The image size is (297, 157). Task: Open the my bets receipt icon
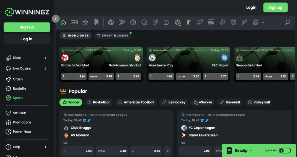(x=96, y=22)
